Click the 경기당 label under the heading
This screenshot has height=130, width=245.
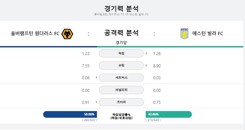click(x=121, y=42)
